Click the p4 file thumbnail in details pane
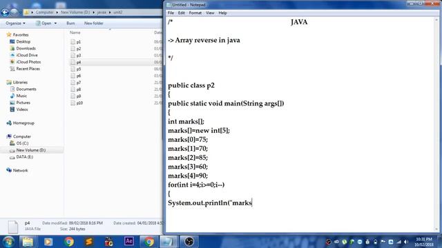 12,227
